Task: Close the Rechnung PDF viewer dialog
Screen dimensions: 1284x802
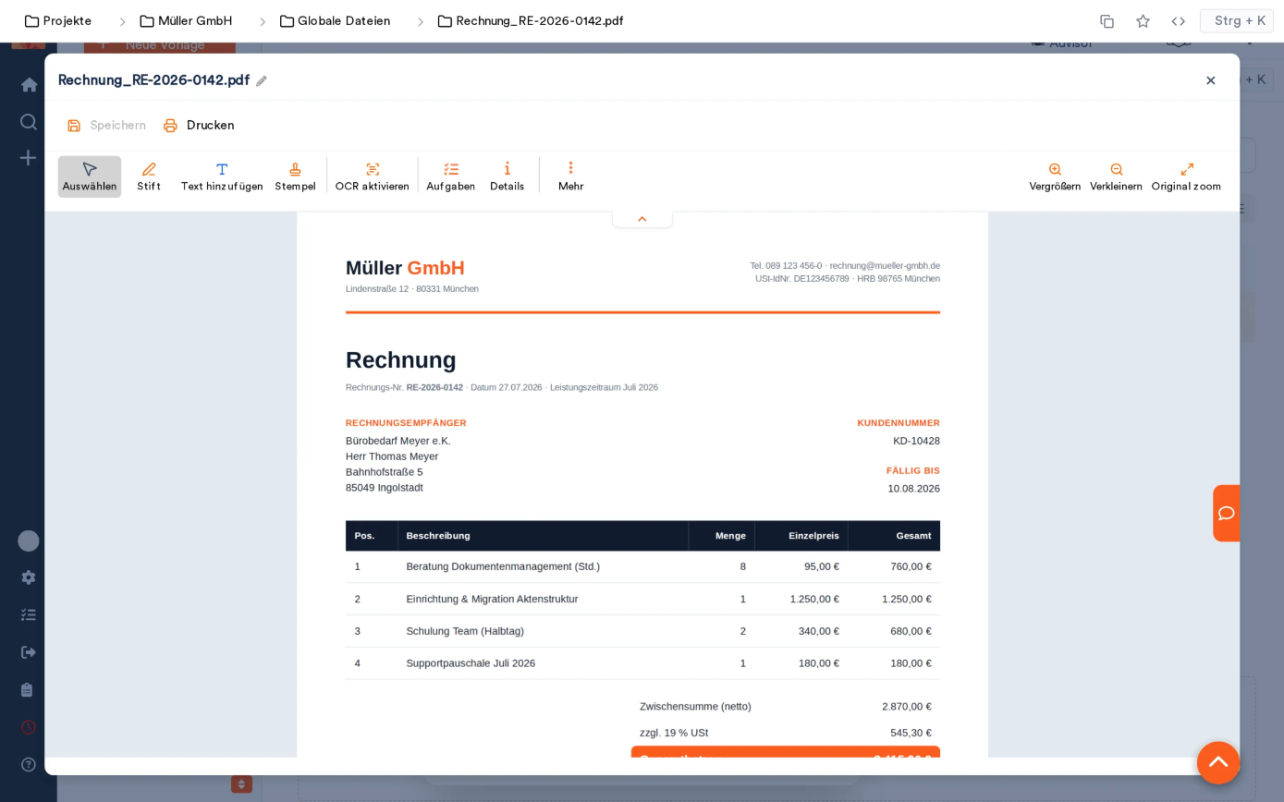Action: point(1211,80)
